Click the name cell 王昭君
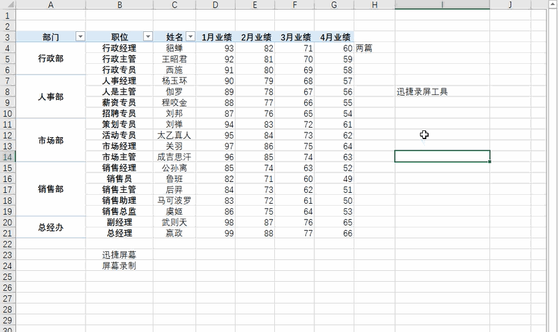Viewport: 558px width, 332px height. tap(174, 58)
